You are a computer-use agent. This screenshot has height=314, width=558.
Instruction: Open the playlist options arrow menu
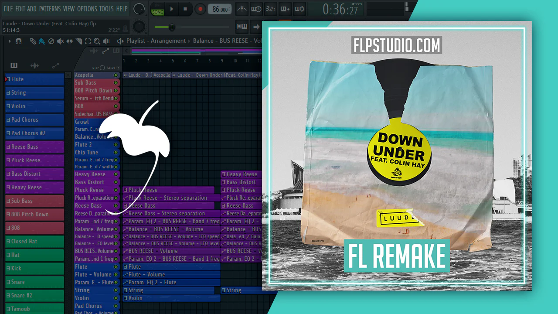[x=9, y=41]
